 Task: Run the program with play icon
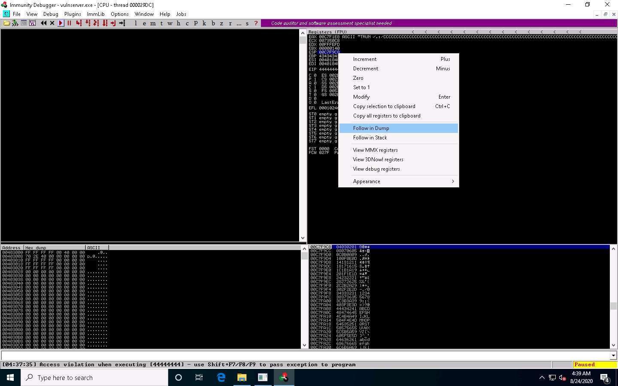point(61,23)
